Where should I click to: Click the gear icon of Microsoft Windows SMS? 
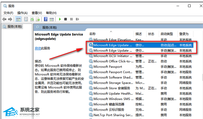pos(91,99)
